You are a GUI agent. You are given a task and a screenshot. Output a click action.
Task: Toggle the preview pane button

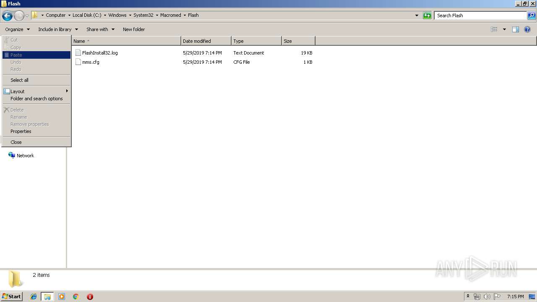pyautogui.click(x=516, y=29)
